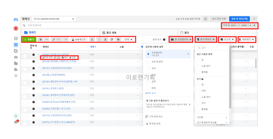Open the help question mark icon
The image size is (273, 139).
[x=16, y=116]
